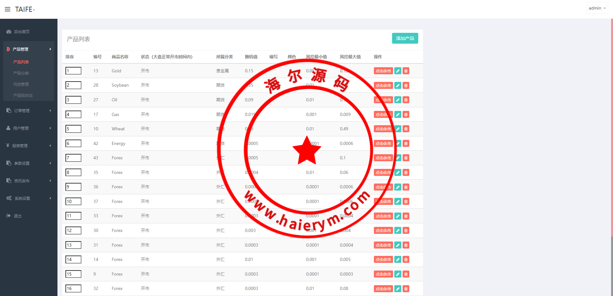Click the hamburger menu icon beside TAIFE
Image resolution: width=613 pixels, height=296 pixels.
pos(7,9)
